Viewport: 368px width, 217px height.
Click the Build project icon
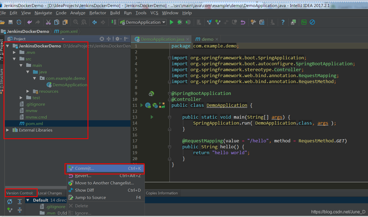click(113, 22)
